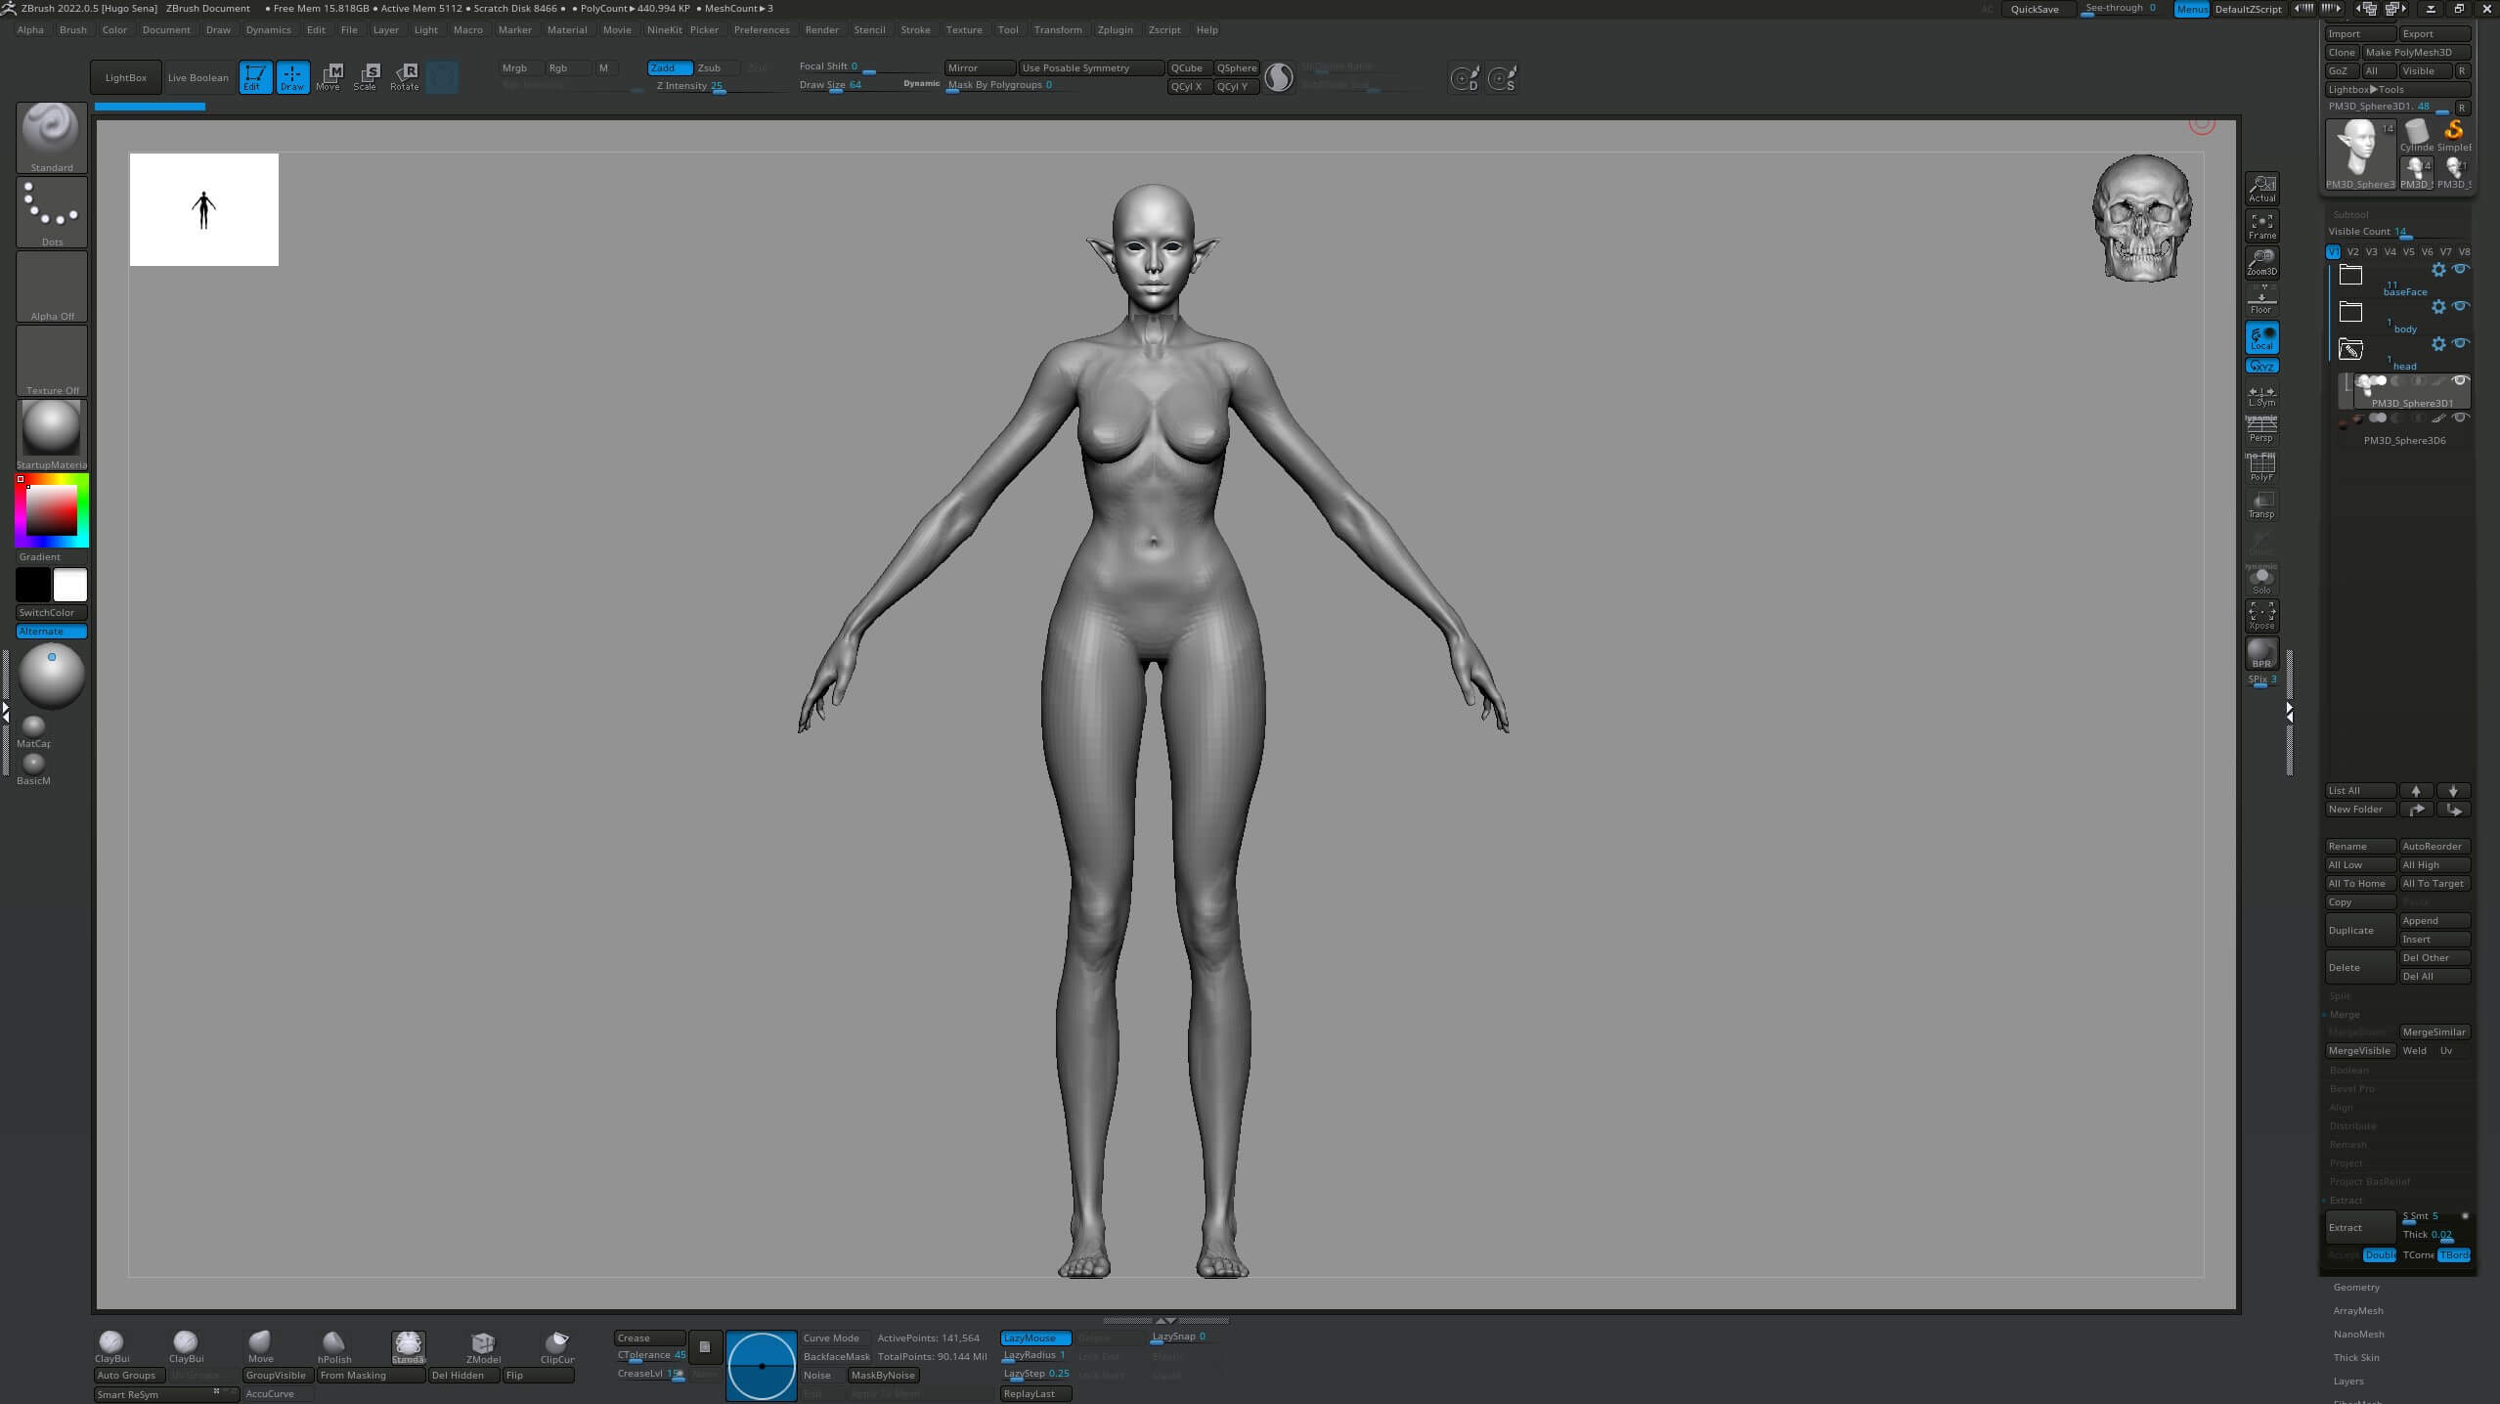Activate Edit mode button
This screenshot has width=2500, height=1404.
[255, 77]
